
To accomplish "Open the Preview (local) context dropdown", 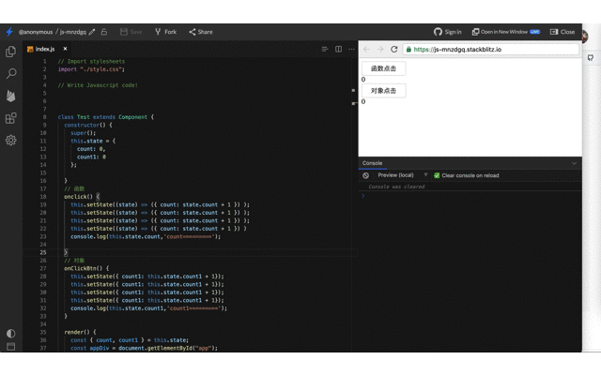I will click(402, 175).
